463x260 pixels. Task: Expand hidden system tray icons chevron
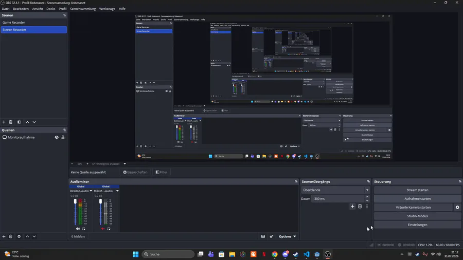(x=402, y=254)
